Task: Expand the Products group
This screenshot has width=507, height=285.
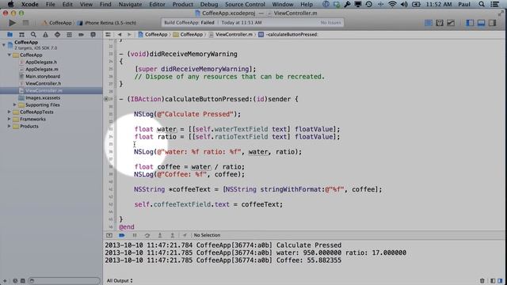Action: coord(10,126)
